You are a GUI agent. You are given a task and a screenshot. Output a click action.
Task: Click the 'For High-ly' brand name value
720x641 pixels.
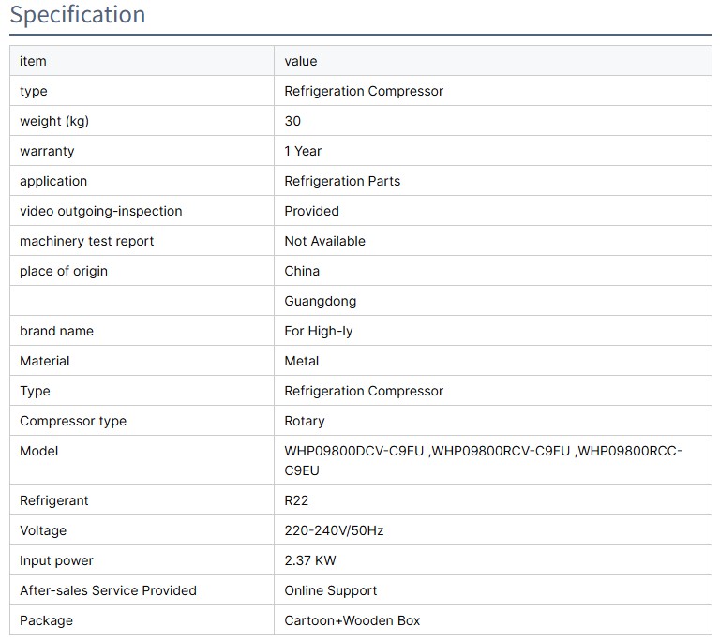(319, 331)
